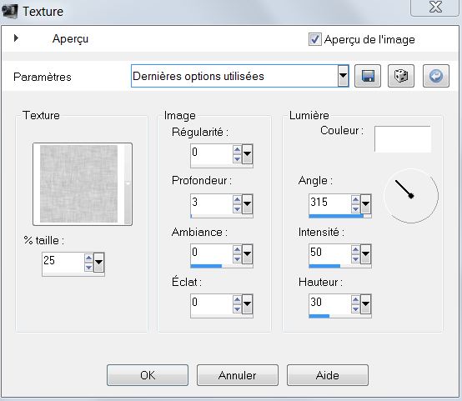The height and width of the screenshot is (401, 462).
Task: Decrease Profondeur with the down arrow
Action: [x=237, y=209]
